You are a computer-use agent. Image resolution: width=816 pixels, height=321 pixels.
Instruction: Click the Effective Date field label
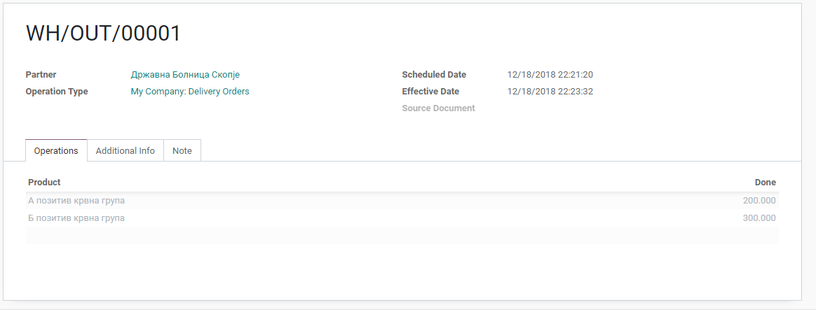click(x=430, y=92)
